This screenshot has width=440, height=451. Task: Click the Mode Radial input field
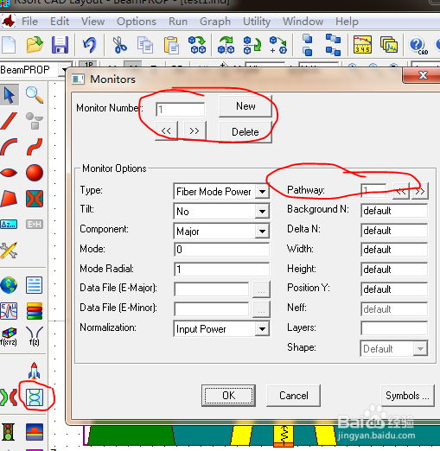click(221, 269)
